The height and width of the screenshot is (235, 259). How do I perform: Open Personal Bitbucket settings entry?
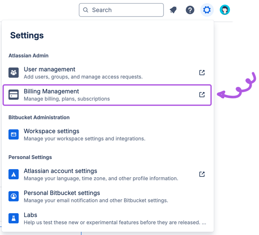click(107, 196)
